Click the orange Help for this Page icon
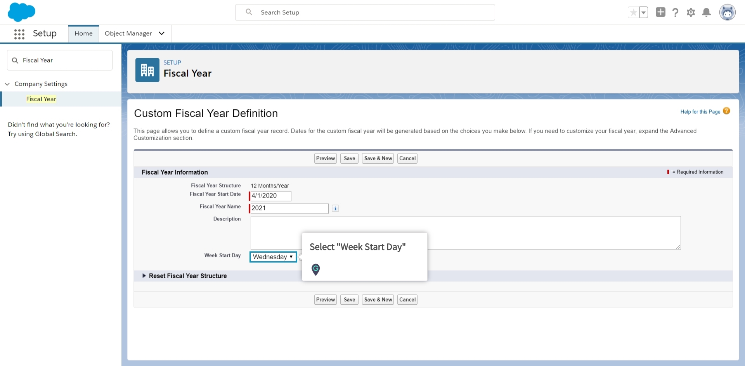Screen dimensions: 745x366 click(x=727, y=111)
